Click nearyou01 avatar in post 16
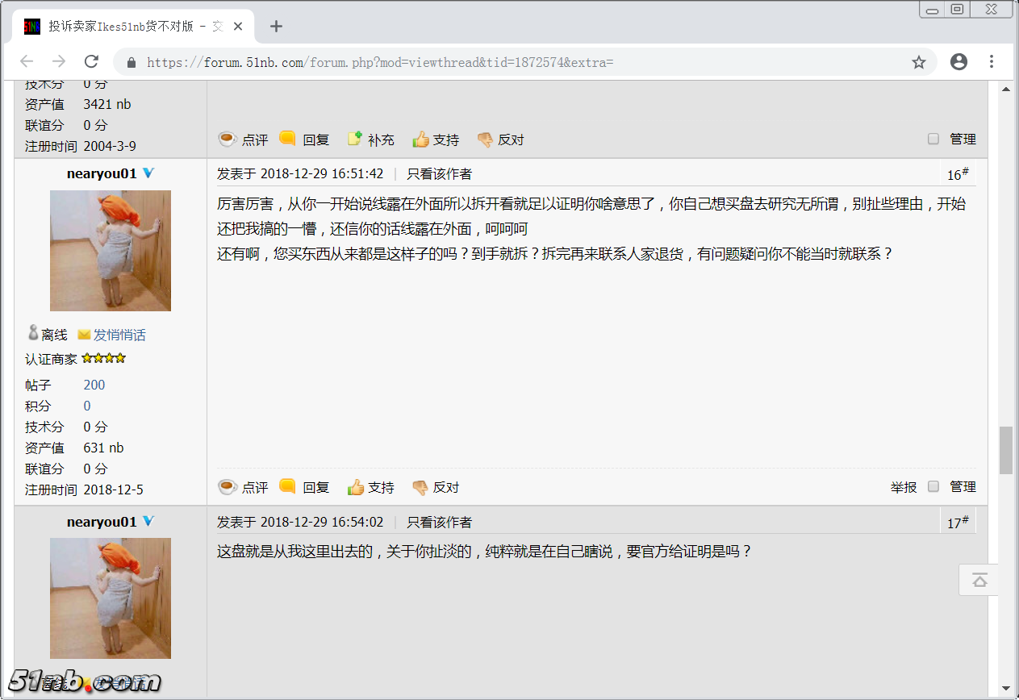Screen dimensions: 1019x700 coord(111,251)
